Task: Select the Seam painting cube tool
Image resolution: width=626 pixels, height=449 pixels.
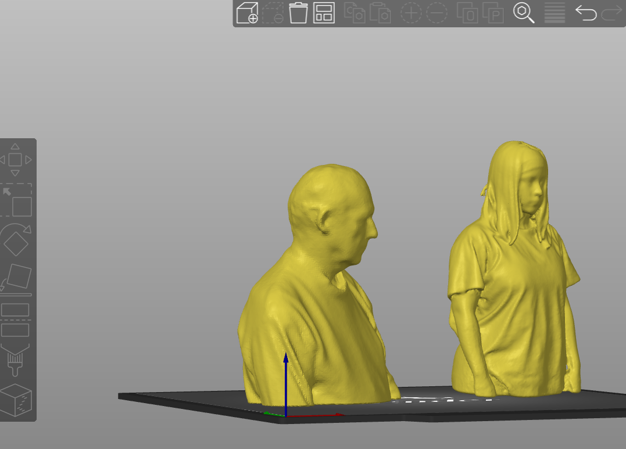Action: [x=16, y=400]
